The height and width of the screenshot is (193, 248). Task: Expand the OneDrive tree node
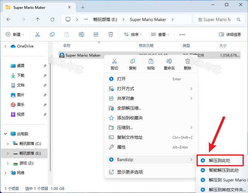coord(5,46)
